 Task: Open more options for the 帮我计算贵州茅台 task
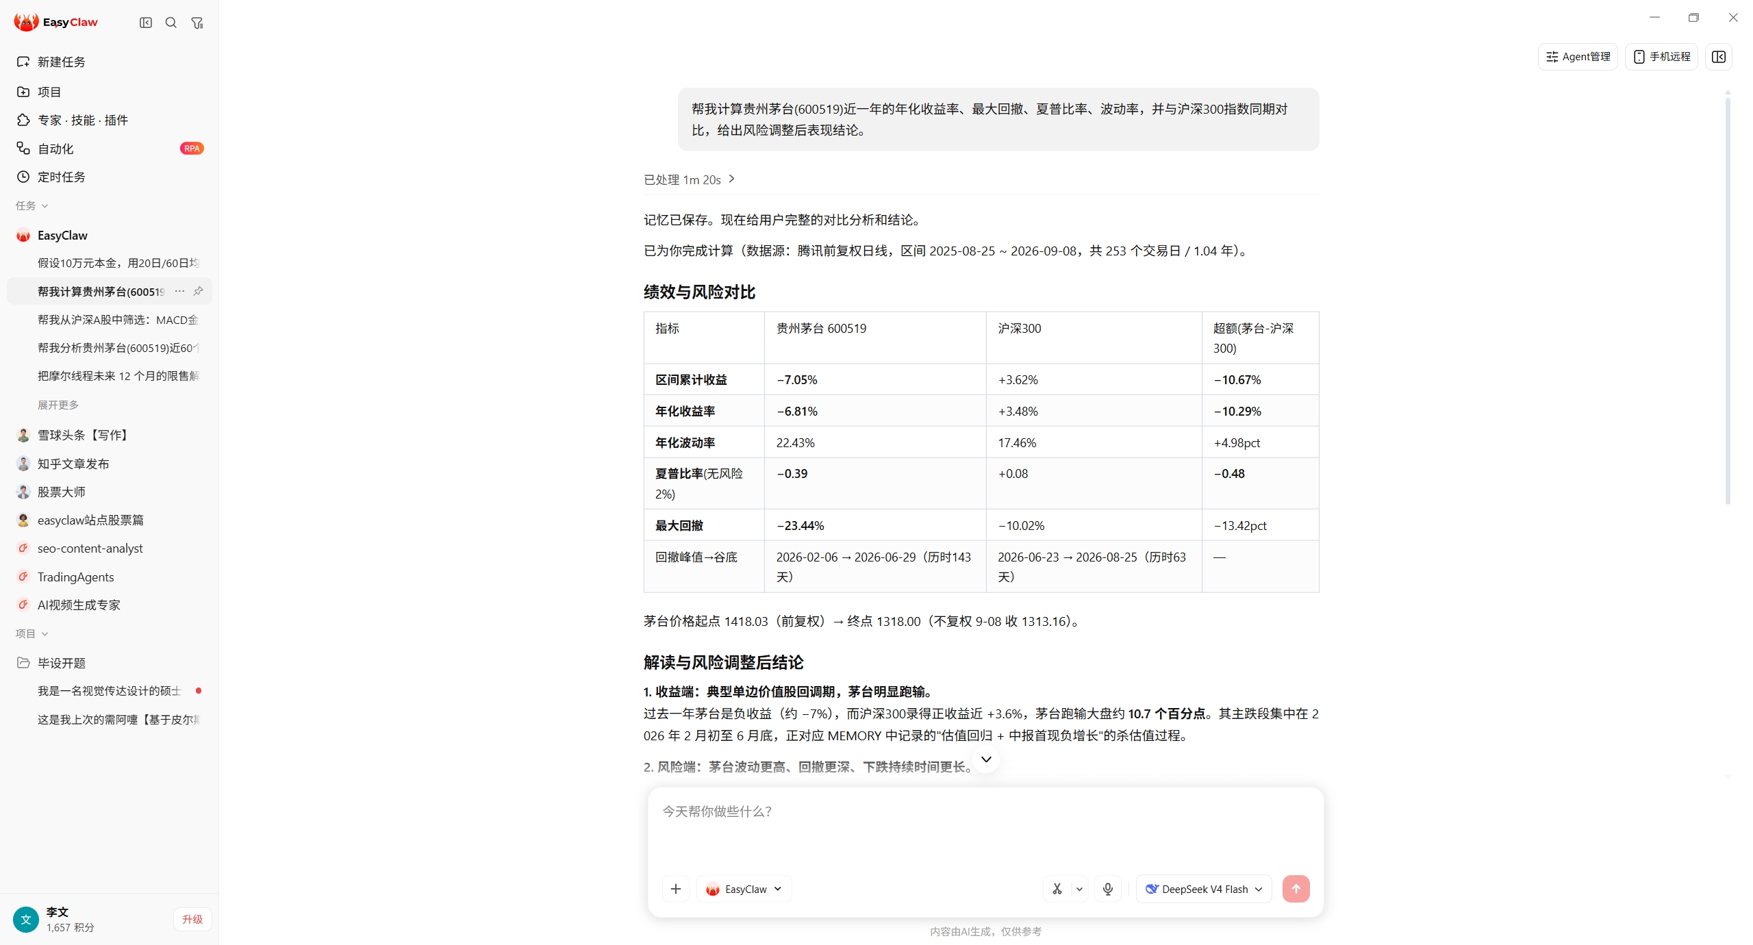(179, 292)
